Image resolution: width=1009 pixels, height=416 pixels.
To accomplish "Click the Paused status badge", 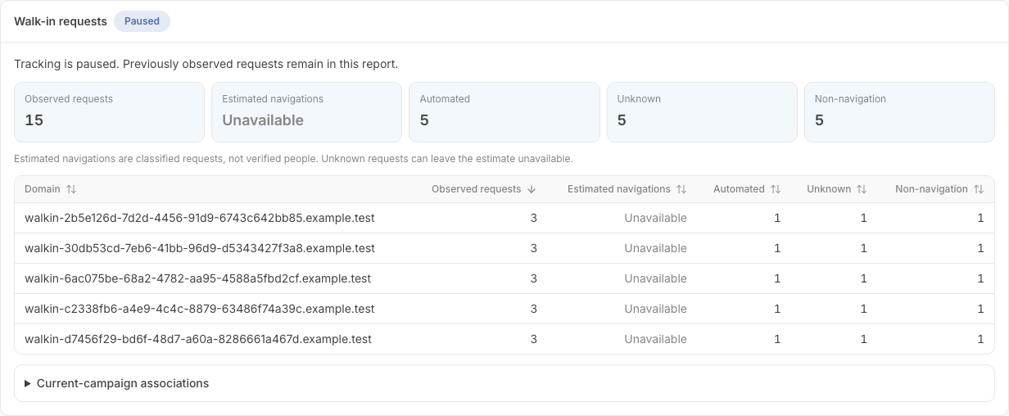I will (x=142, y=21).
